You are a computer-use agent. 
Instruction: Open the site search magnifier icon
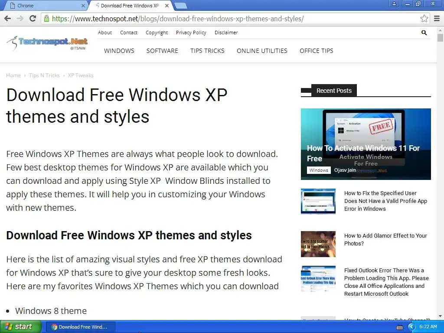(x=424, y=33)
